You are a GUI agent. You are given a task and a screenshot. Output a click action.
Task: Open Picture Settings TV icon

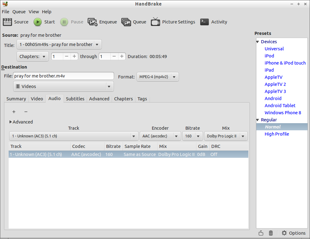tap(155, 22)
